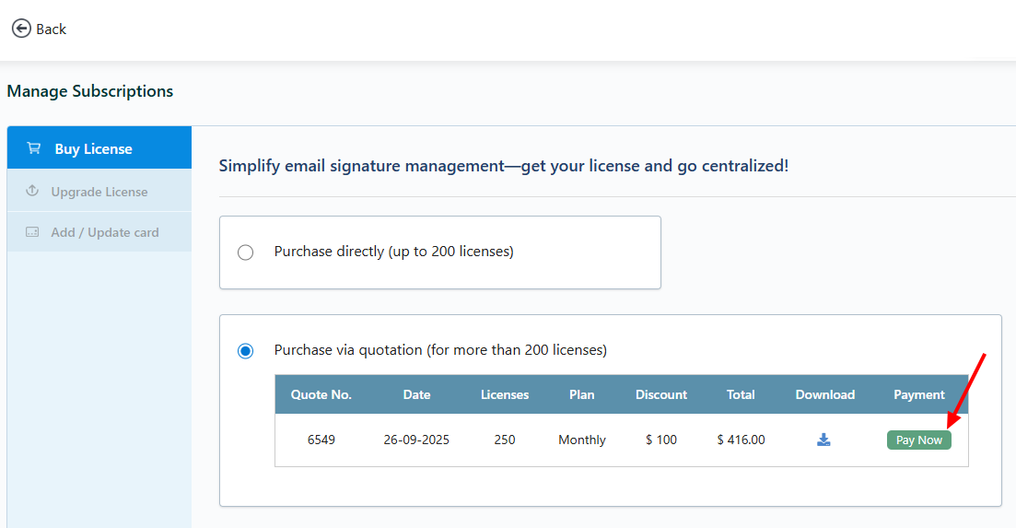Select the Purchase via quotation radio button
This screenshot has height=528, width=1016.
coord(245,351)
